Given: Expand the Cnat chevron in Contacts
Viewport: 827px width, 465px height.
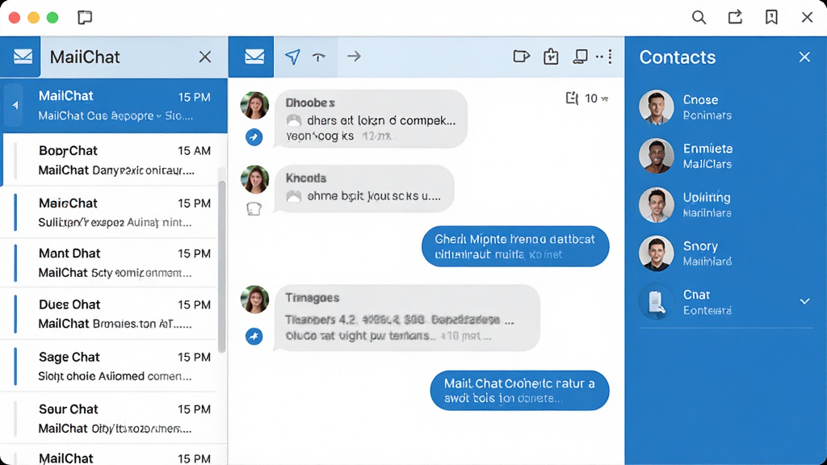Looking at the screenshot, I should pos(804,302).
